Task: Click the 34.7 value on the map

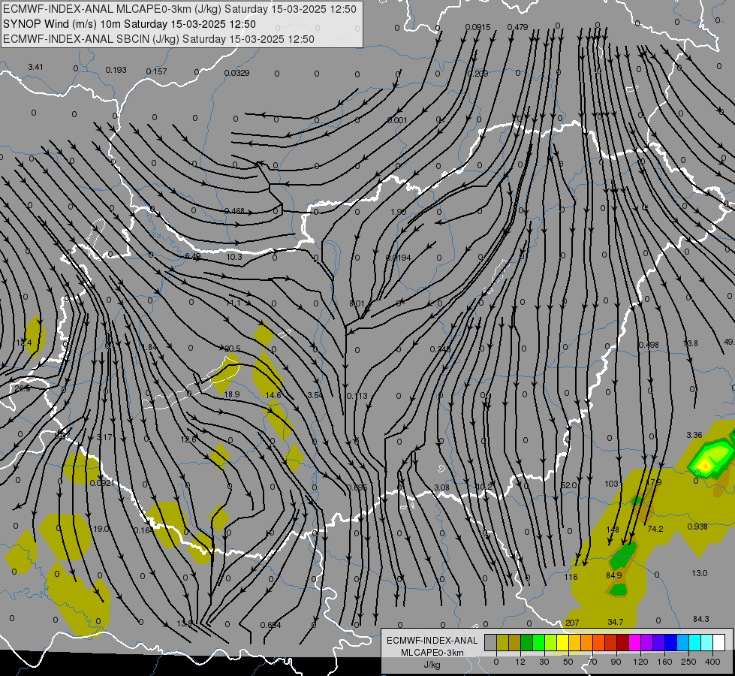Action: [x=616, y=622]
